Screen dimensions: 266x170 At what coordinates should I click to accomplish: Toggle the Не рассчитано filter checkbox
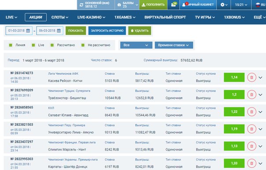(83, 45)
